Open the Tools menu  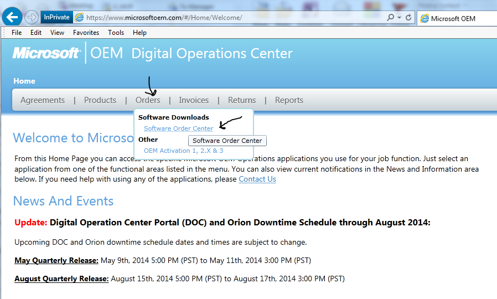click(116, 33)
